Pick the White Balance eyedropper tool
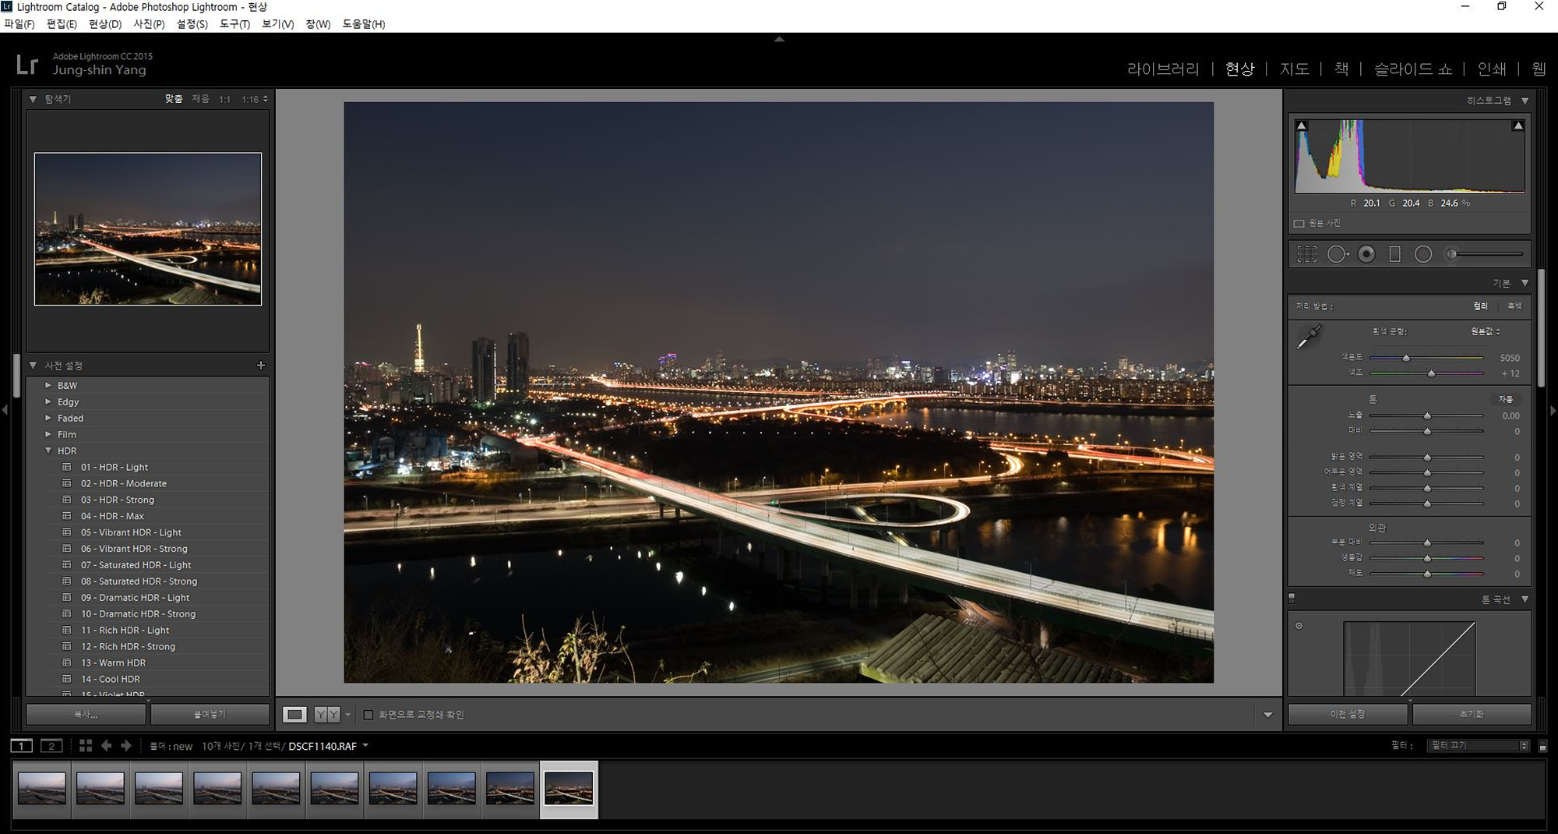1558x834 pixels. [x=1309, y=337]
